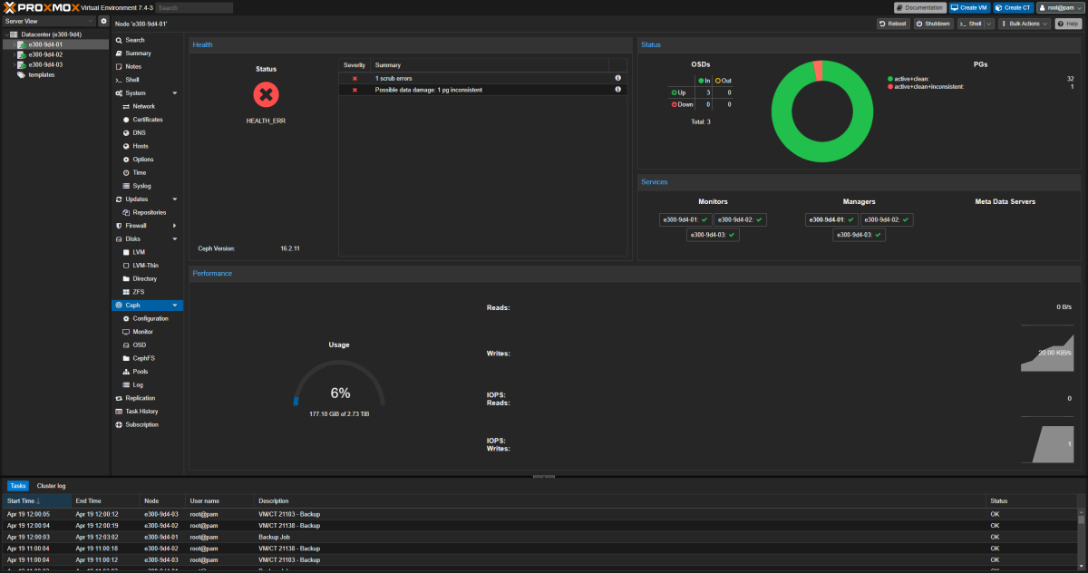The image size is (1088, 573).
Task: Expand the Firewall menu group
Action: tap(174, 226)
